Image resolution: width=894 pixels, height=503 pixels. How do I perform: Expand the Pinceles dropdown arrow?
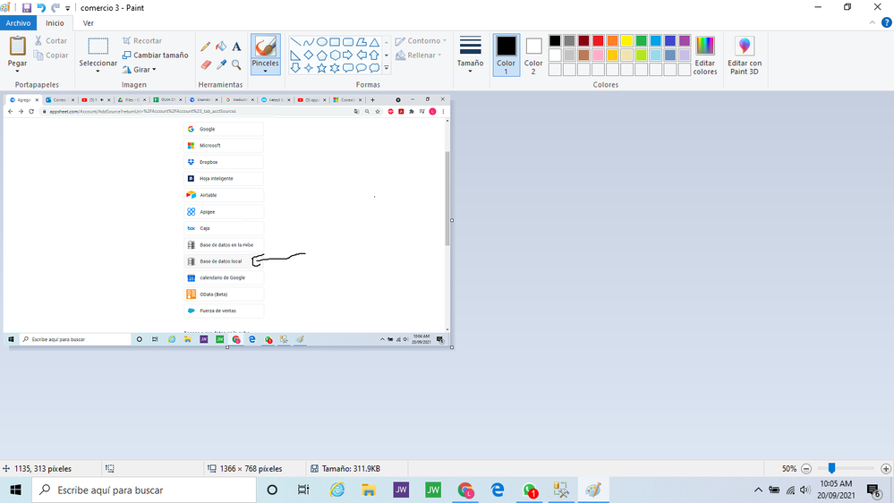coord(266,72)
